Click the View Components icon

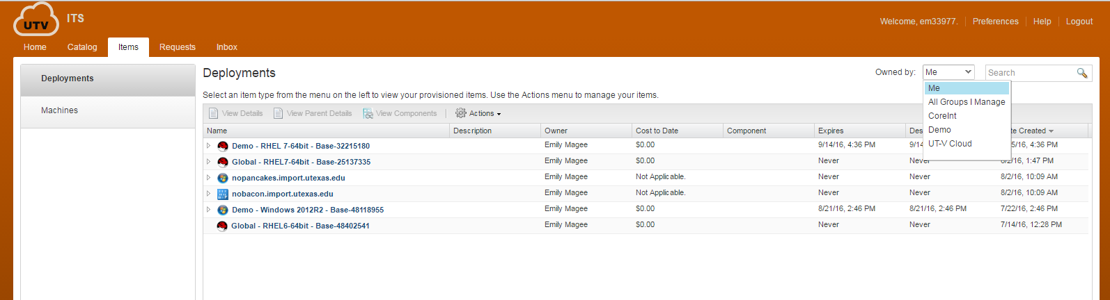pyautogui.click(x=368, y=113)
